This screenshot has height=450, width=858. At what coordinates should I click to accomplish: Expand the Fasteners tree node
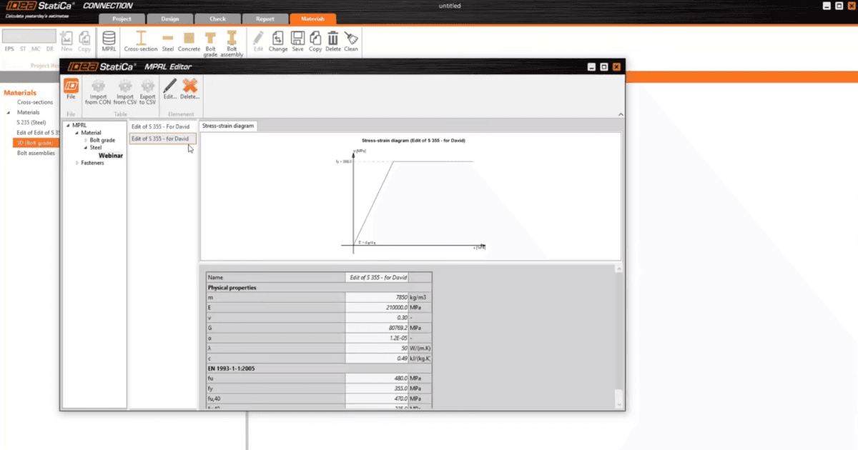[77, 163]
